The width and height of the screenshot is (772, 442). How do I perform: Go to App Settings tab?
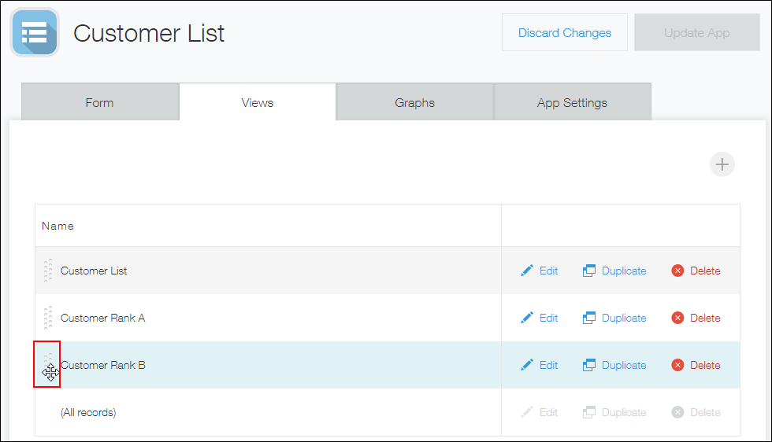click(572, 102)
